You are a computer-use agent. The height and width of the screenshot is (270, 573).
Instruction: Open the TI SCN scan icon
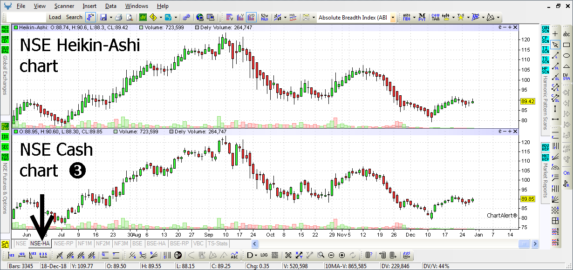coord(545,50)
